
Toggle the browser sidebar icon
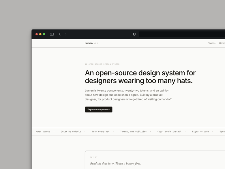coord(52,34)
